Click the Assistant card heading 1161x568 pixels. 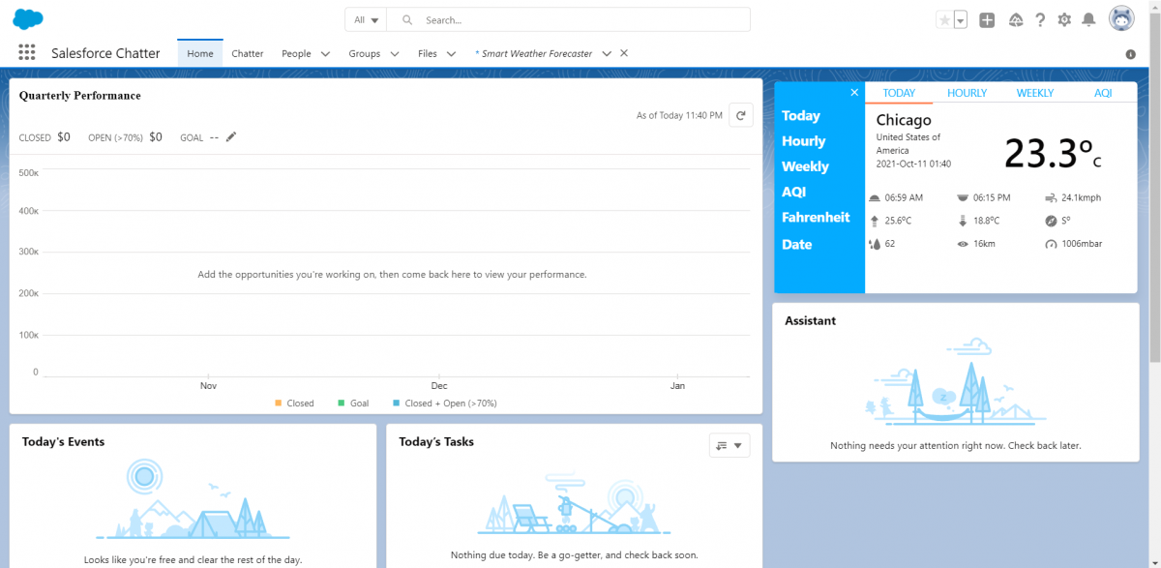[811, 320]
